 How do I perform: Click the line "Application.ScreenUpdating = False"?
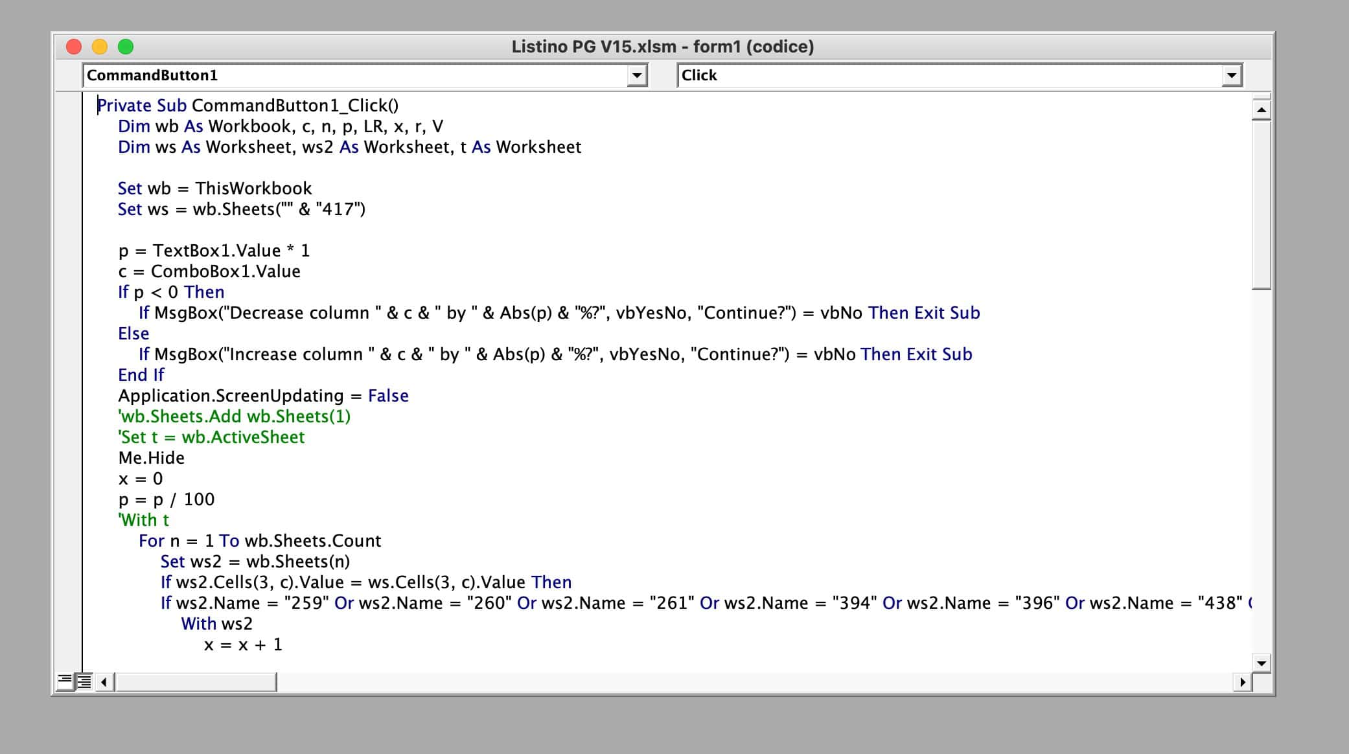[x=263, y=396]
